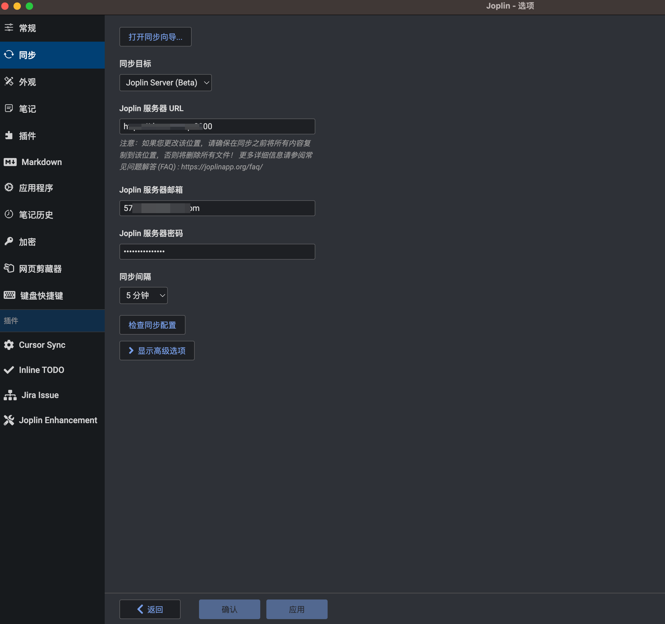Click the cog icon beside 应用程序

9,187
